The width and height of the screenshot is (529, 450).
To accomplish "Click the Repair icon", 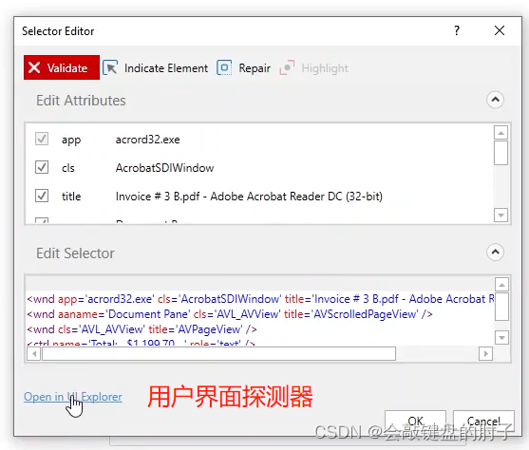I will pos(224,67).
